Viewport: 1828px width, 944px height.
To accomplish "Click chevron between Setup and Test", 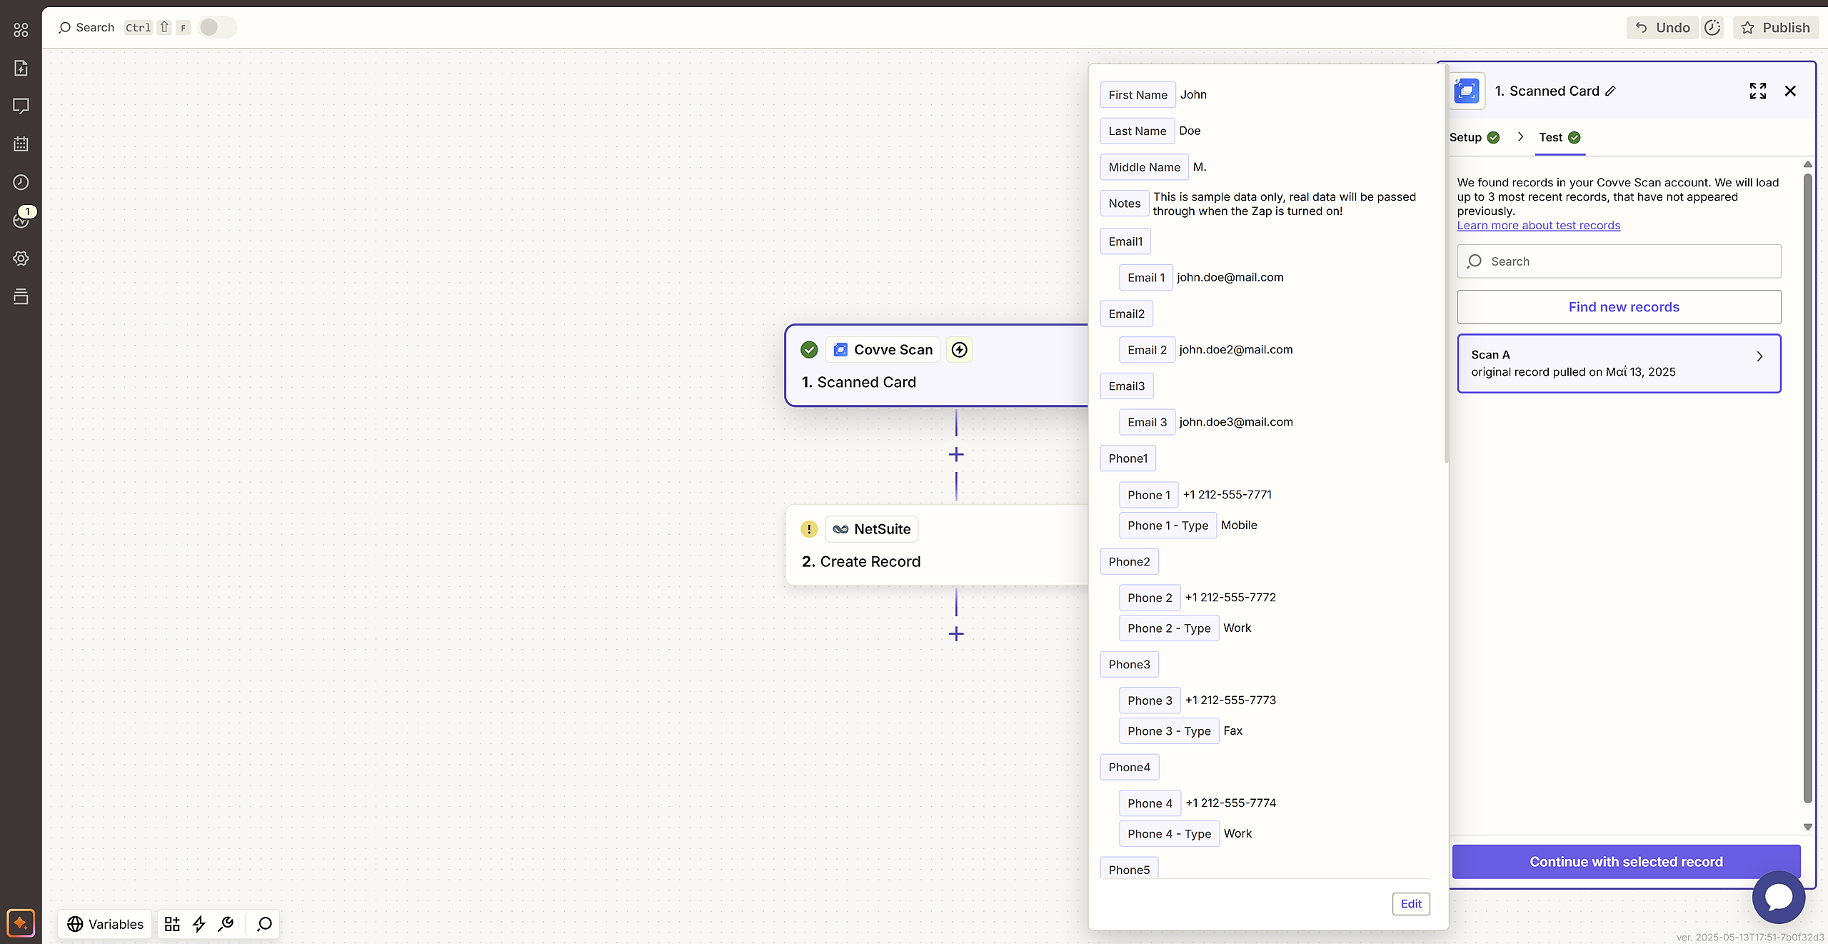I will click(1520, 137).
